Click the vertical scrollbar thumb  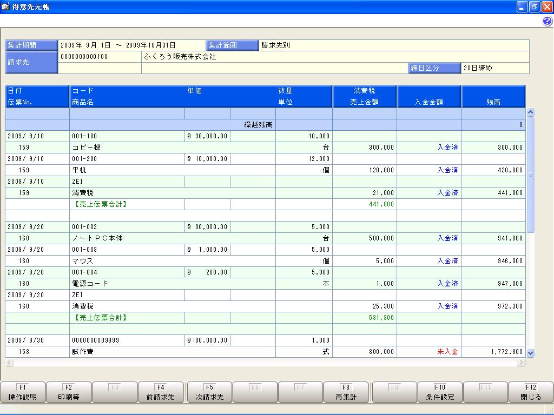click(x=530, y=175)
